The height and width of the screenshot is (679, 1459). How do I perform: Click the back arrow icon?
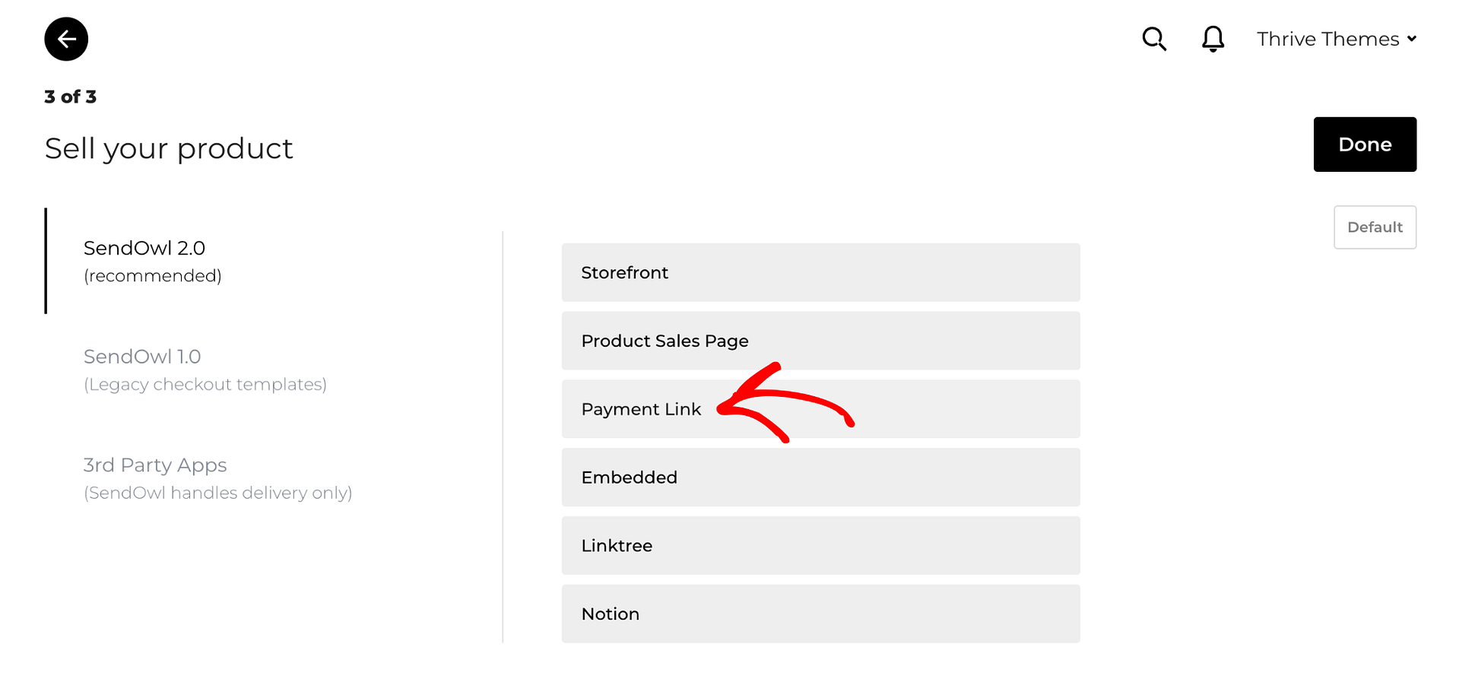pos(66,39)
